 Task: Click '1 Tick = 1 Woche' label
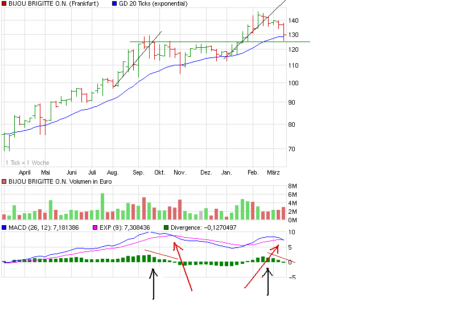pos(27,163)
